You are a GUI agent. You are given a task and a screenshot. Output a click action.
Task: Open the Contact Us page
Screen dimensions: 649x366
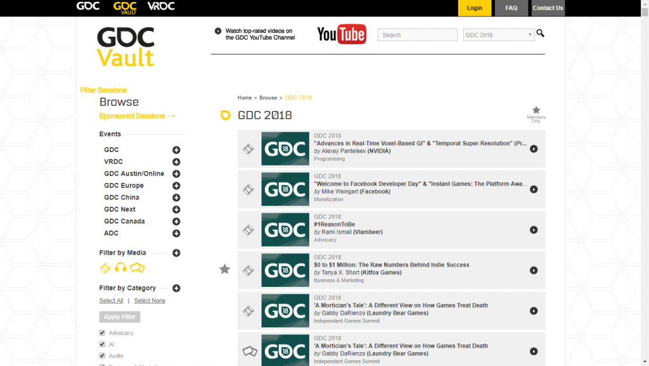point(548,8)
